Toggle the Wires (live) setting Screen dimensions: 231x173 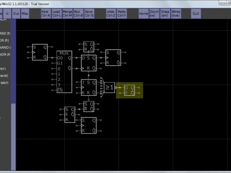(176, 14)
